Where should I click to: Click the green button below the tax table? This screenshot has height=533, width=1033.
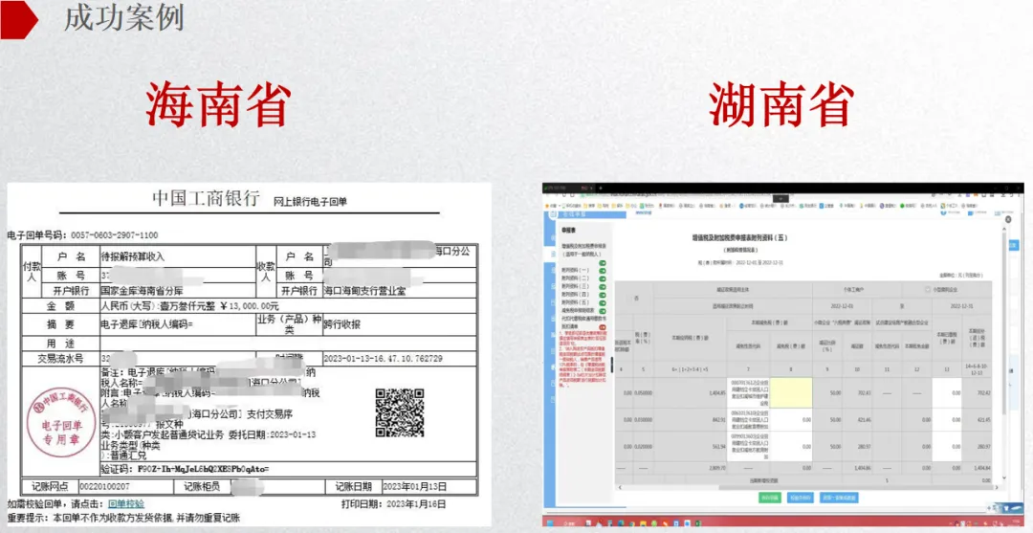pos(770,498)
